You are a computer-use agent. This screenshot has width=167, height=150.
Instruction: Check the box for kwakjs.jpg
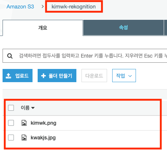[x=11, y=138]
